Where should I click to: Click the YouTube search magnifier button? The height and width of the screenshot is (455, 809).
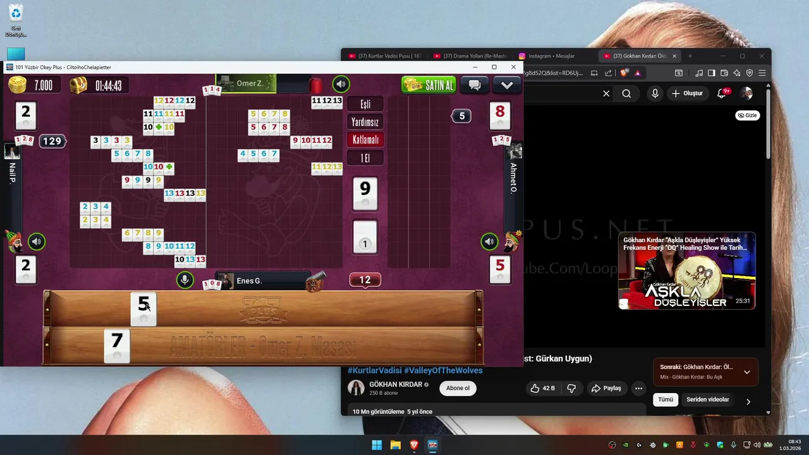(626, 94)
